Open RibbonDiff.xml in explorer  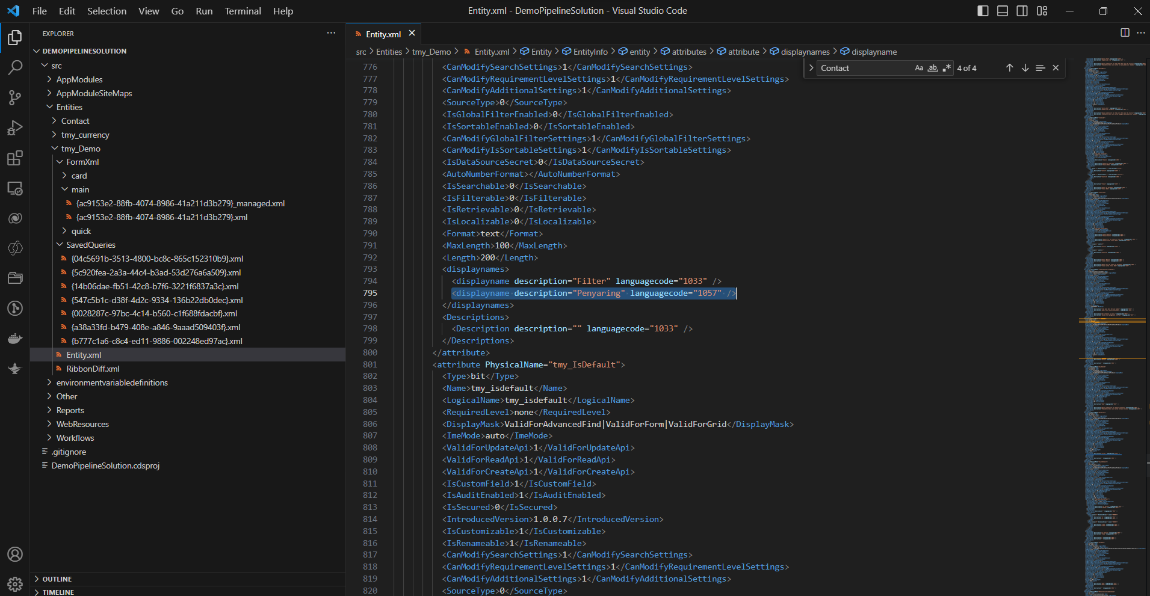(x=93, y=369)
